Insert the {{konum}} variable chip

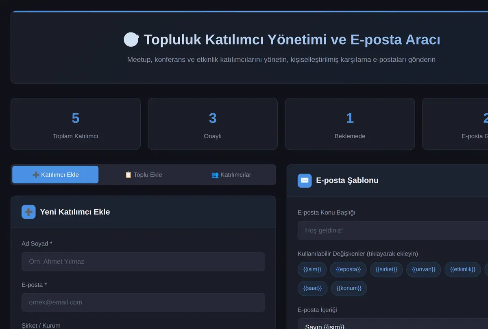click(x=349, y=288)
